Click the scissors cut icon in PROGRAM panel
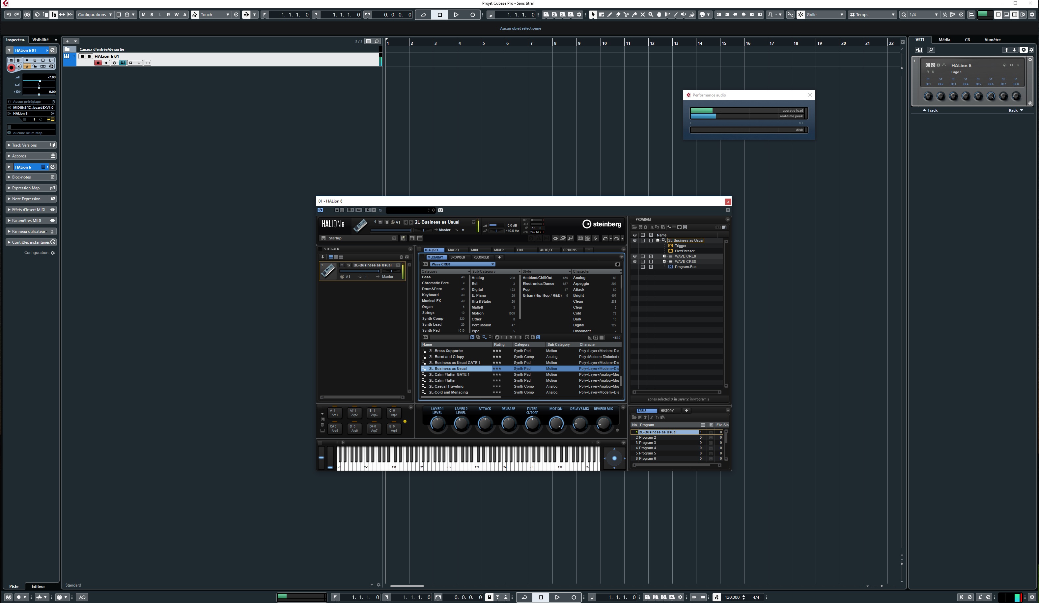 point(653,227)
